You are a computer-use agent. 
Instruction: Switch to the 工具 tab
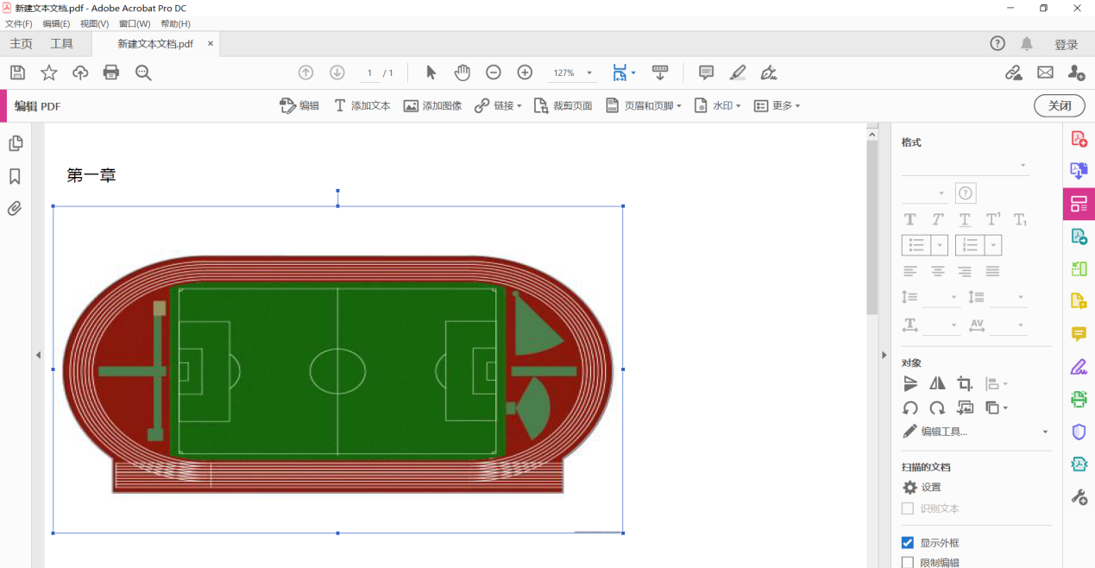[x=62, y=44]
